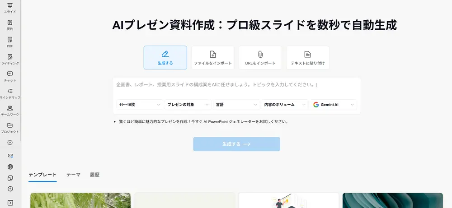Screen dimensions: 452x208
Task: Open the PDF tool in sidebar
Action: (x=10, y=42)
